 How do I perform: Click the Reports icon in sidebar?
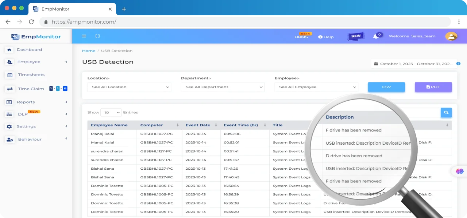coord(9,102)
